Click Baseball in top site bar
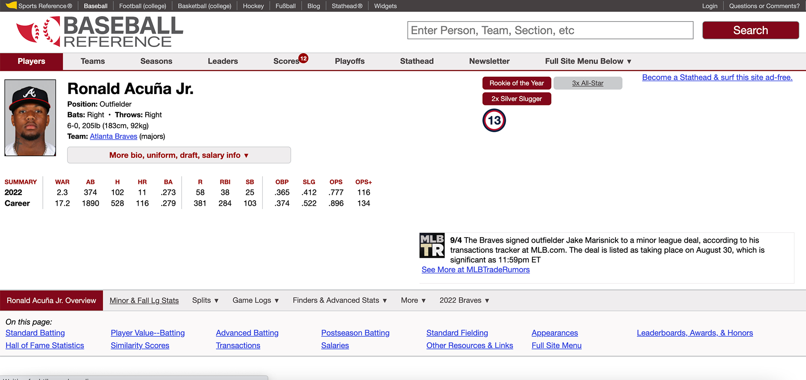Image resolution: width=806 pixels, height=380 pixels. 96,6
